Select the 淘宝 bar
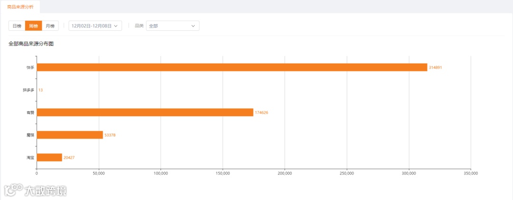This screenshot has width=513, height=200. (49, 157)
